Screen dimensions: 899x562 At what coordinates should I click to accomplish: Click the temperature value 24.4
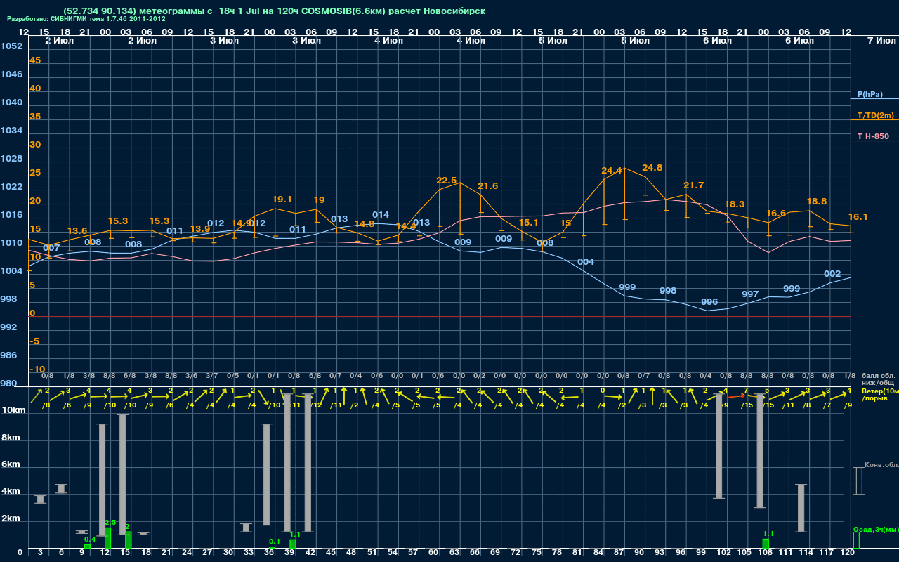click(x=612, y=171)
